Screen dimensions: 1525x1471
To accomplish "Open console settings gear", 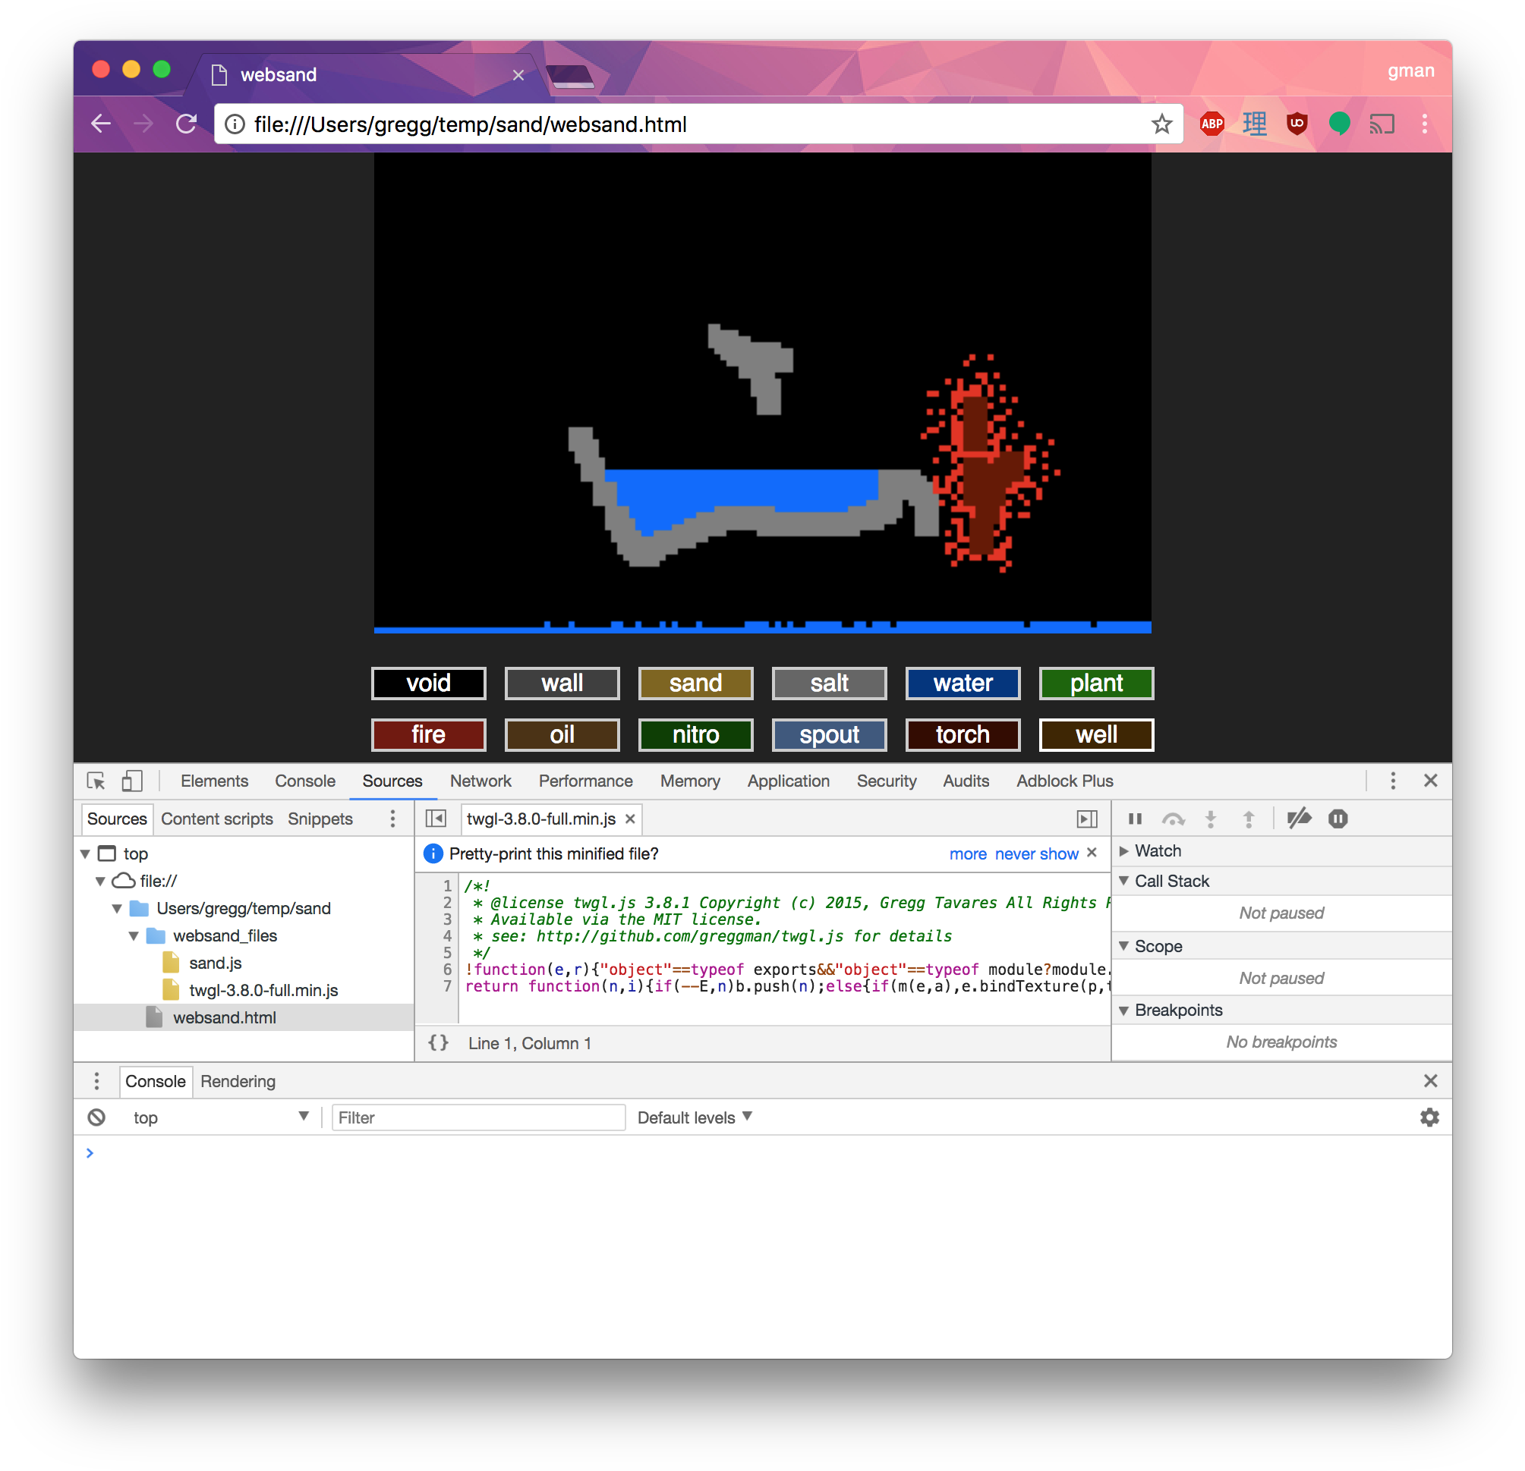I will tap(1429, 1117).
